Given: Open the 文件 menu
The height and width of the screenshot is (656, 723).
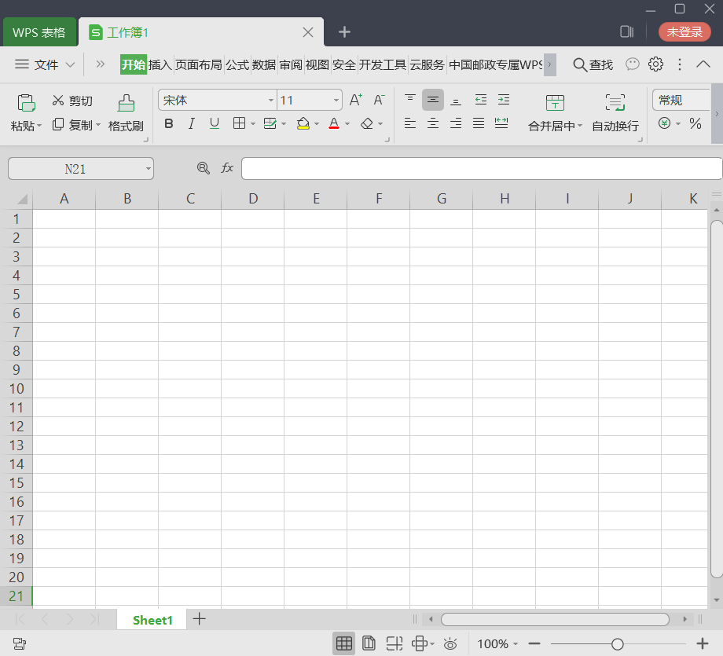Looking at the screenshot, I should coord(45,64).
